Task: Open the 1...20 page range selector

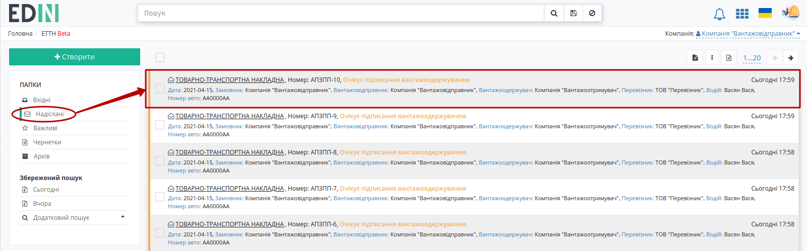Action: (x=752, y=58)
